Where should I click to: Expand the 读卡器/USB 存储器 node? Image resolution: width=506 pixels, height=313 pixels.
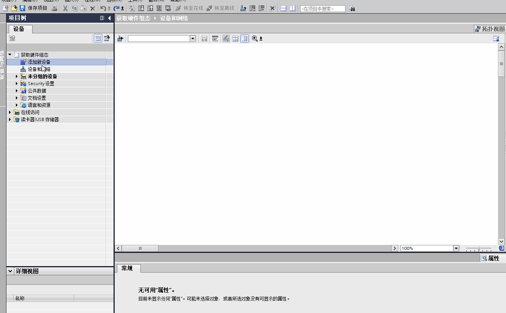click(x=10, y=119)
